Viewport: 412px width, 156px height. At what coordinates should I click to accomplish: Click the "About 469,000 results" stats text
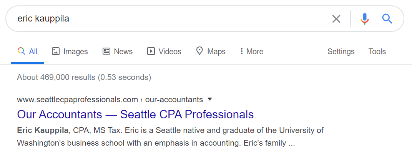pos(84,77)
